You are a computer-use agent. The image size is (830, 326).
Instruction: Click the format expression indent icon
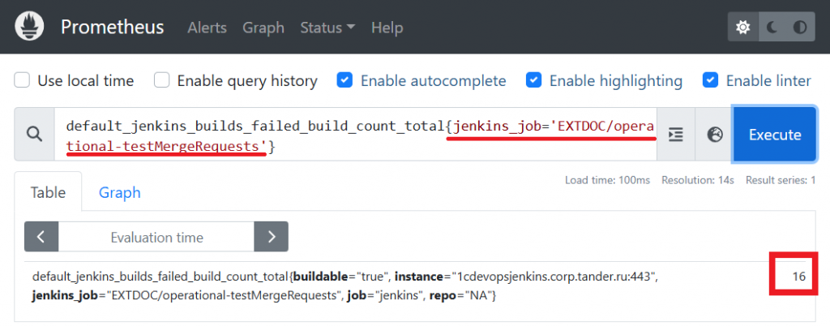pos(676,135)
